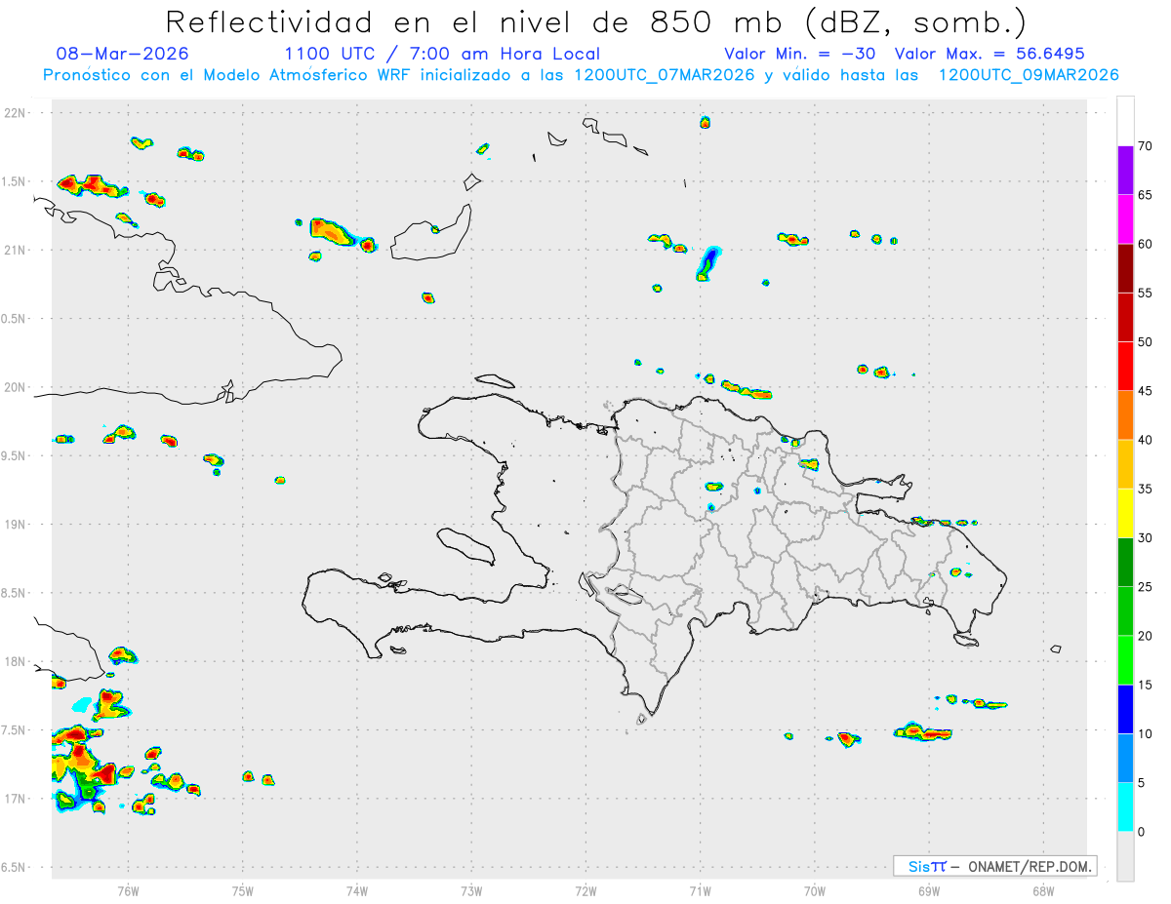Viewport: 1171px width, 904px height.
Task: Click the '18N' latitude label
Action: (15, 661)
